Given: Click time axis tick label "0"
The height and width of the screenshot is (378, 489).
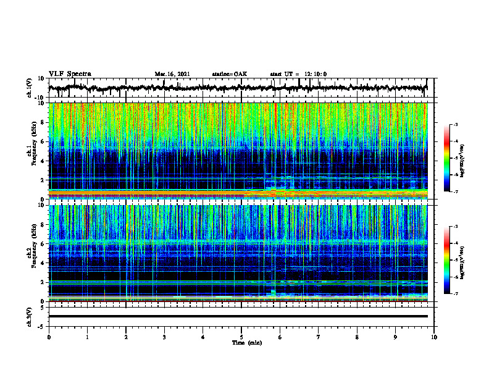Looking at the screenshot, I should [49, 337].
